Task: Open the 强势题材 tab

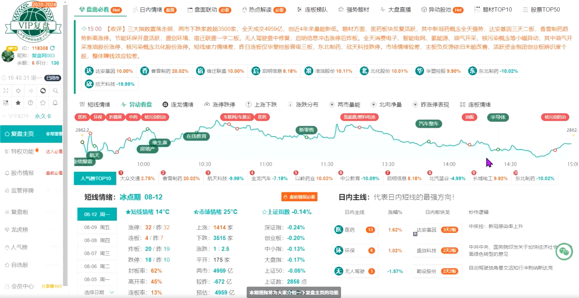Action: click(x=354, y=10)
